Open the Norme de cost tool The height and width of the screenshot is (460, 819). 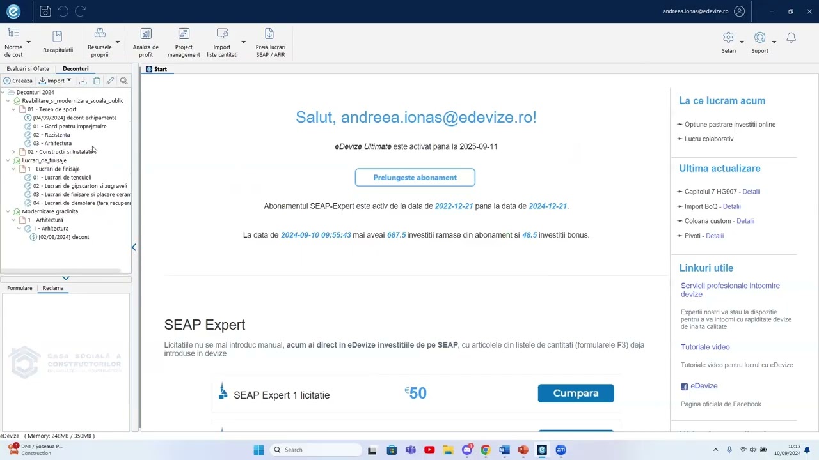(x=13, y=42)
